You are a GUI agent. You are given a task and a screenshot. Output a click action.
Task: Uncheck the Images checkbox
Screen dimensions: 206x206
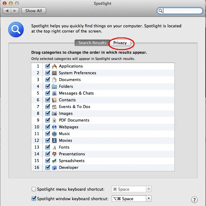click(48, 113)
